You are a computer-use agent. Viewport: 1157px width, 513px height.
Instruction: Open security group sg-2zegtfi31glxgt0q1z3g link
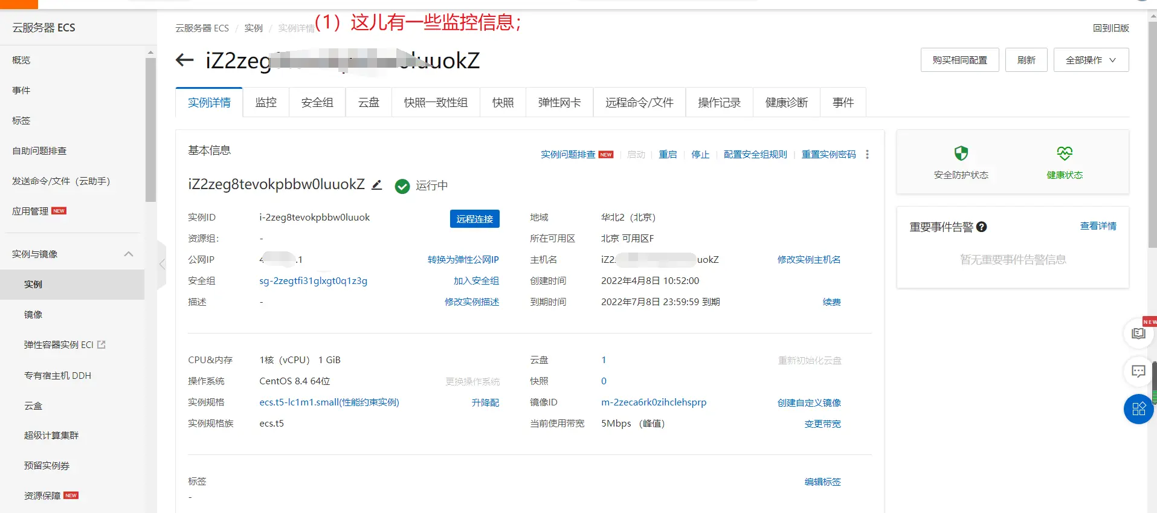click(x=313, y=281)
